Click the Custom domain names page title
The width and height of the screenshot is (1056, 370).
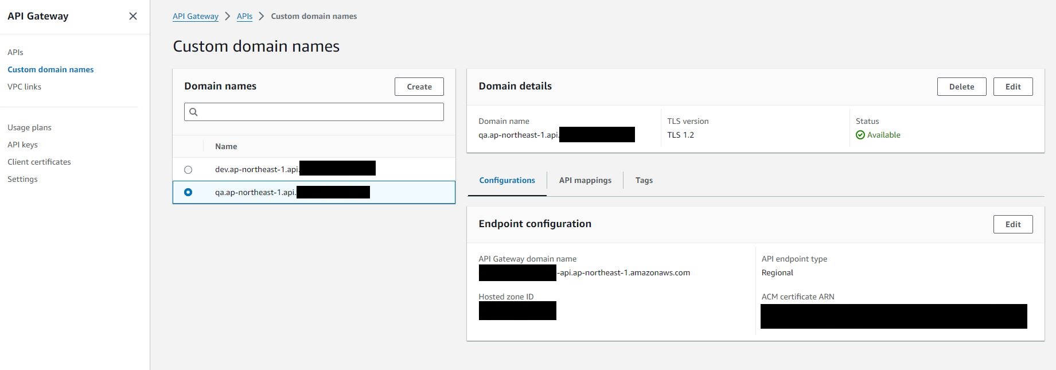[256, 46]
